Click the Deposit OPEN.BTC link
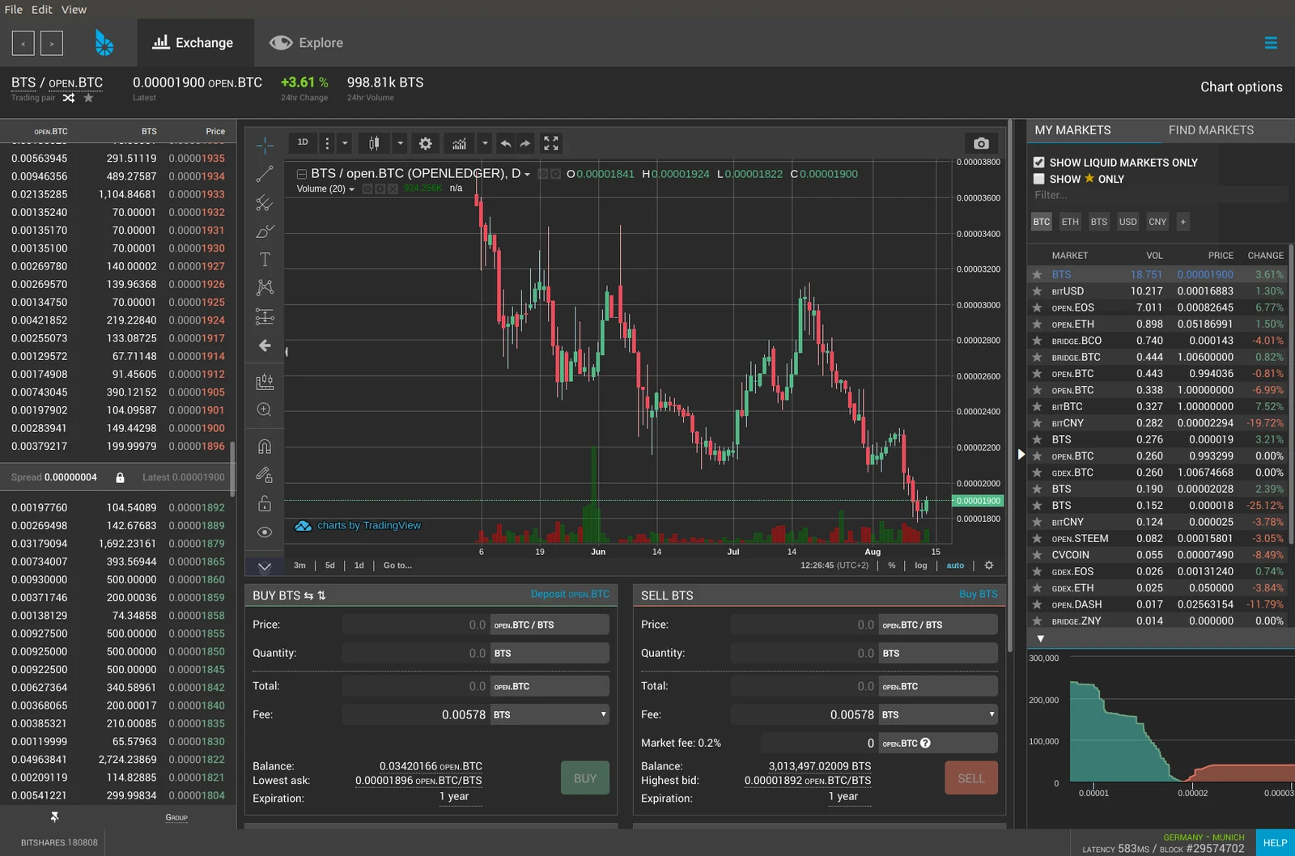The height and width of the screenshot is (856, 1295). pos(570,595)
